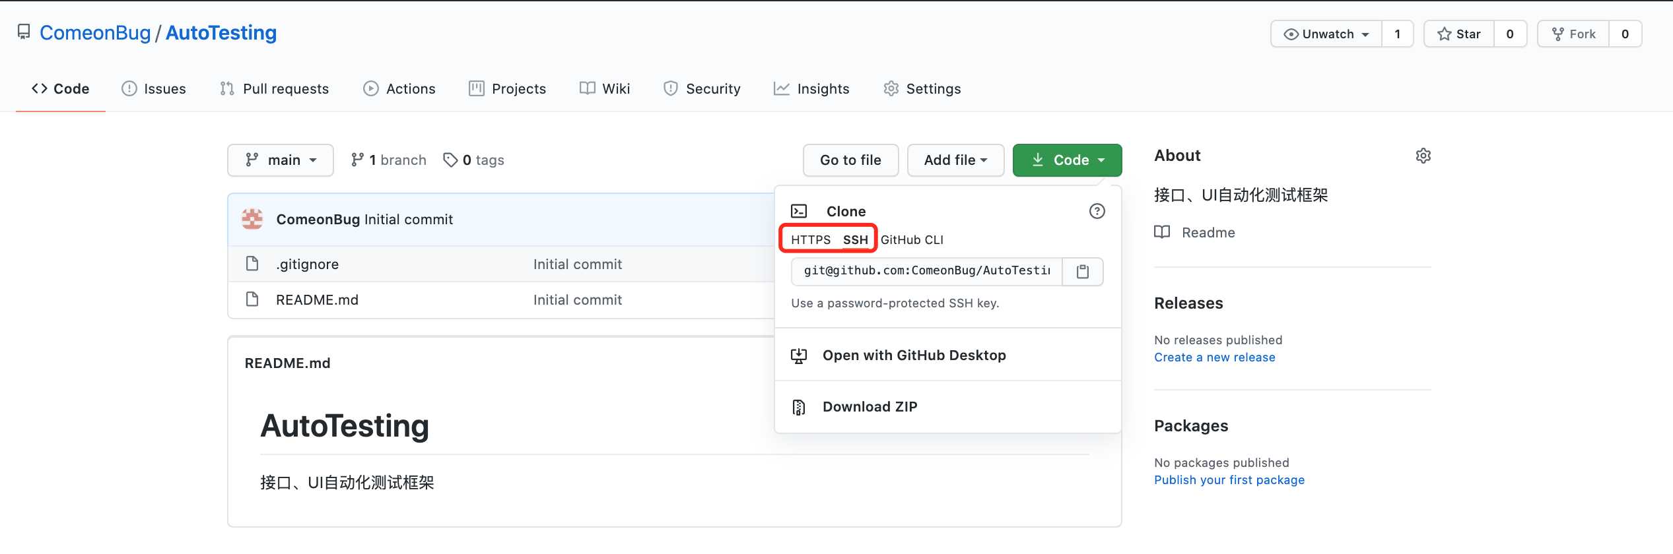Open the Pull requests tab
1673x554 pixels.
pyautogui.click(x=274, y=88)
